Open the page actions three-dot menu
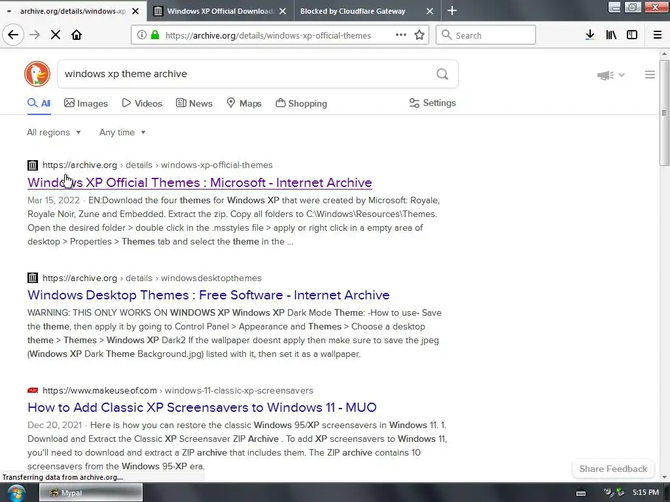 [x=401, y=35]
